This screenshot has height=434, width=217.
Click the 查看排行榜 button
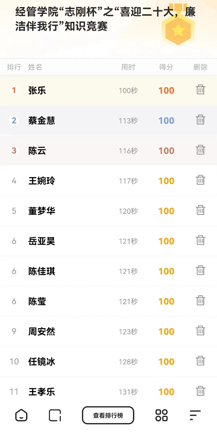click(108, 415)
